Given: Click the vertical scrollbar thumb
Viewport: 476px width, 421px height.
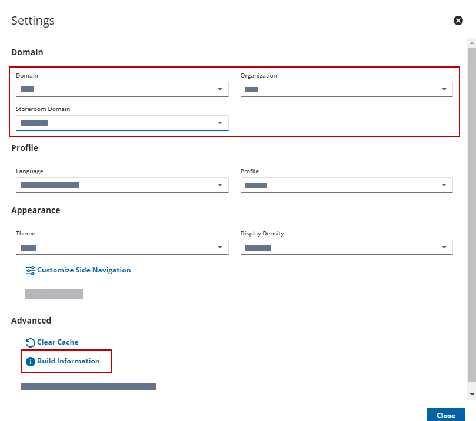Looking at the screenshot, I should coord(471,211).
